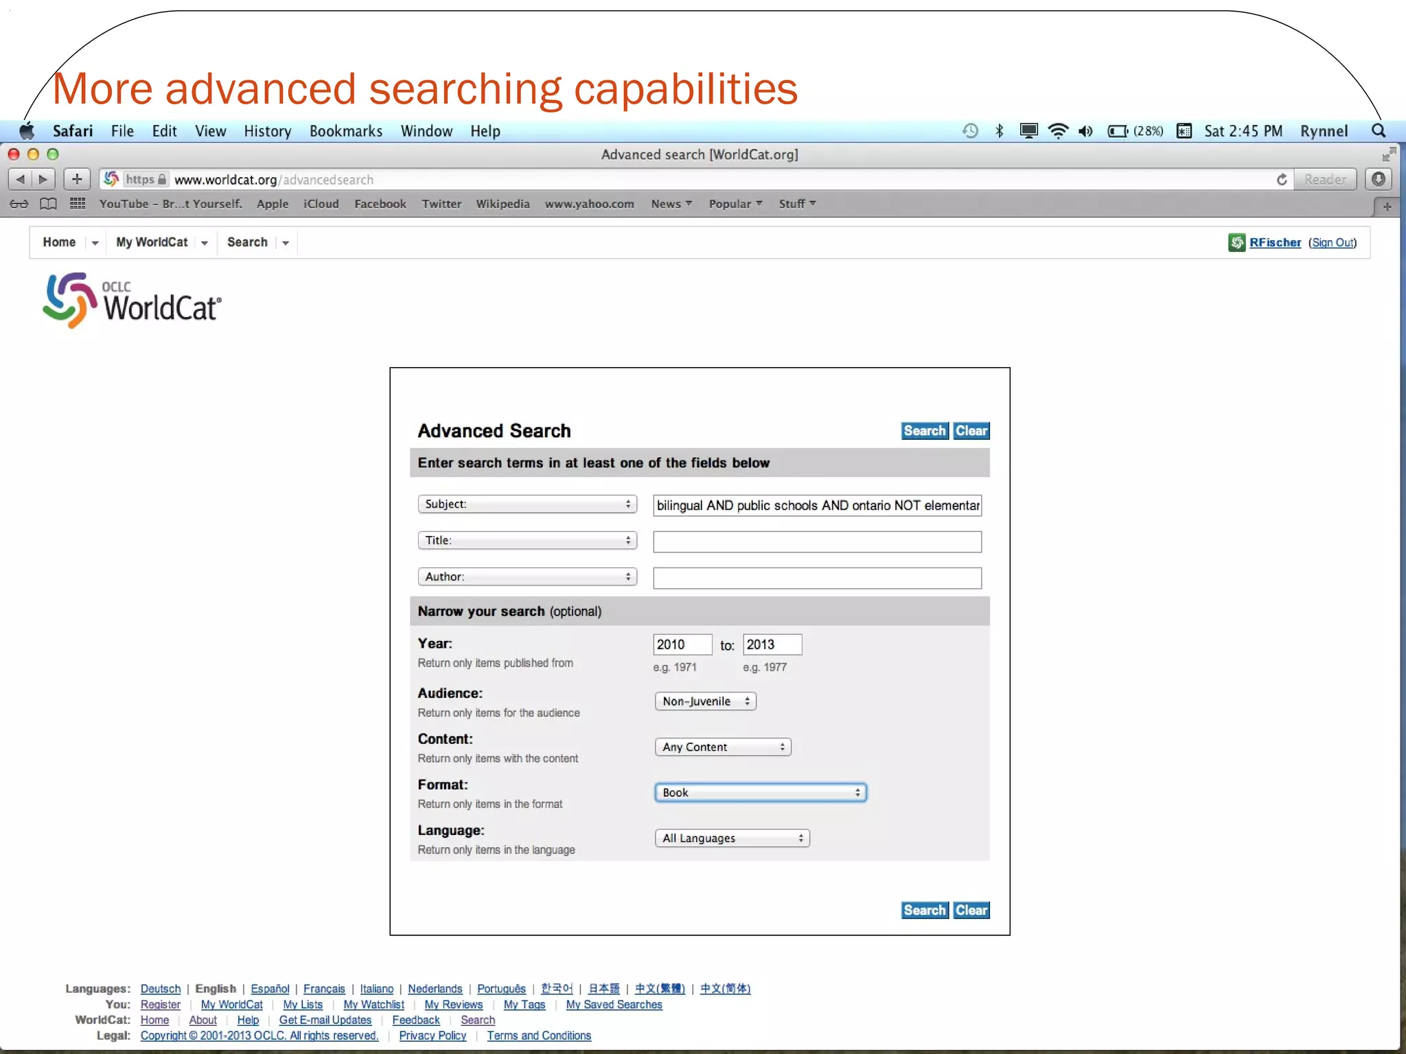Open the display mirroring menu icon
The image size is (1406, 1054).
point(1028,130)
